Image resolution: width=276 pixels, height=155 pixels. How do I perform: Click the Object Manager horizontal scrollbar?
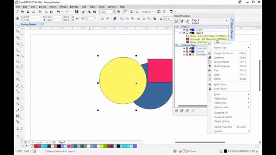[x=193, y=106]
